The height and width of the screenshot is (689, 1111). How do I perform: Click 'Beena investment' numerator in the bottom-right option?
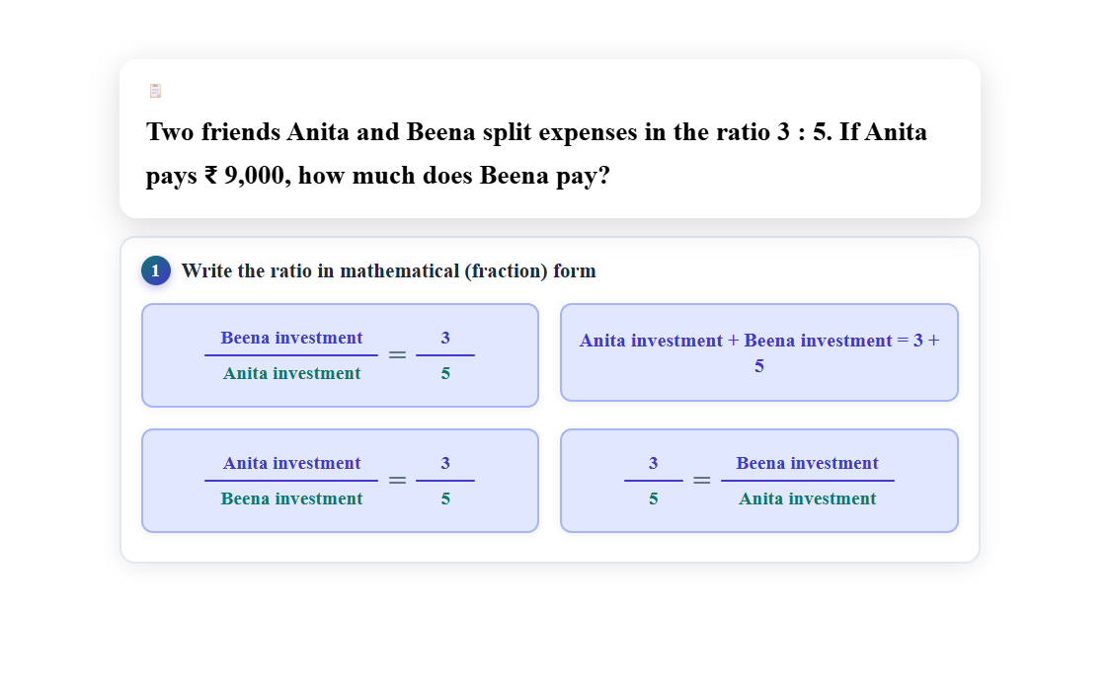[x=807, y=463]
